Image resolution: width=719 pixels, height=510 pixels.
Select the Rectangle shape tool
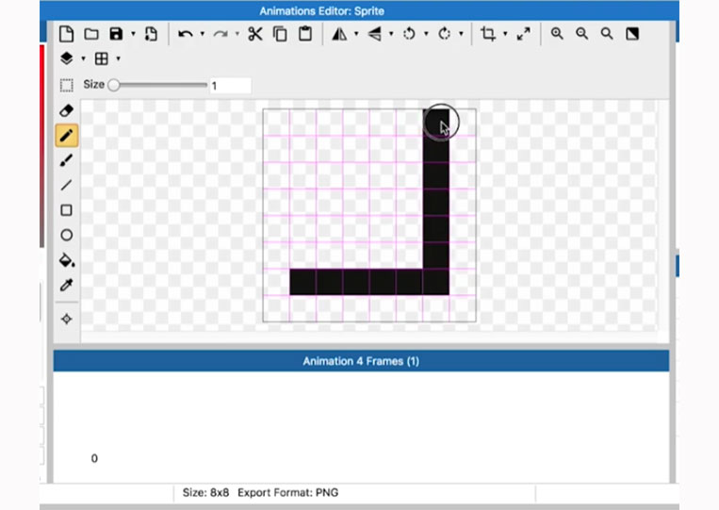(x=67, y=210)
